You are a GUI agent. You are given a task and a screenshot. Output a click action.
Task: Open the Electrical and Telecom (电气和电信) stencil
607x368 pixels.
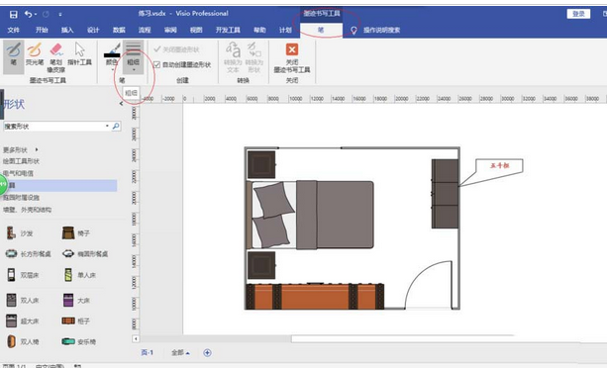[x=18, y=173]
